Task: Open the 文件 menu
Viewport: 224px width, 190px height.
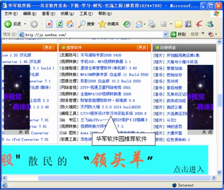Action: tap(11, 14)
